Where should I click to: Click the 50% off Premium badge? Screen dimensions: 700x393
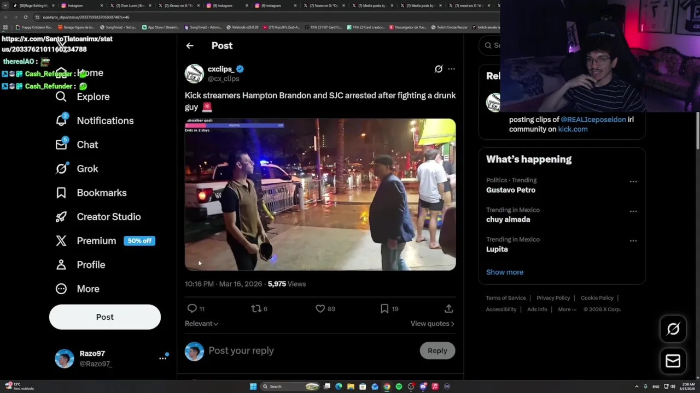139,241
